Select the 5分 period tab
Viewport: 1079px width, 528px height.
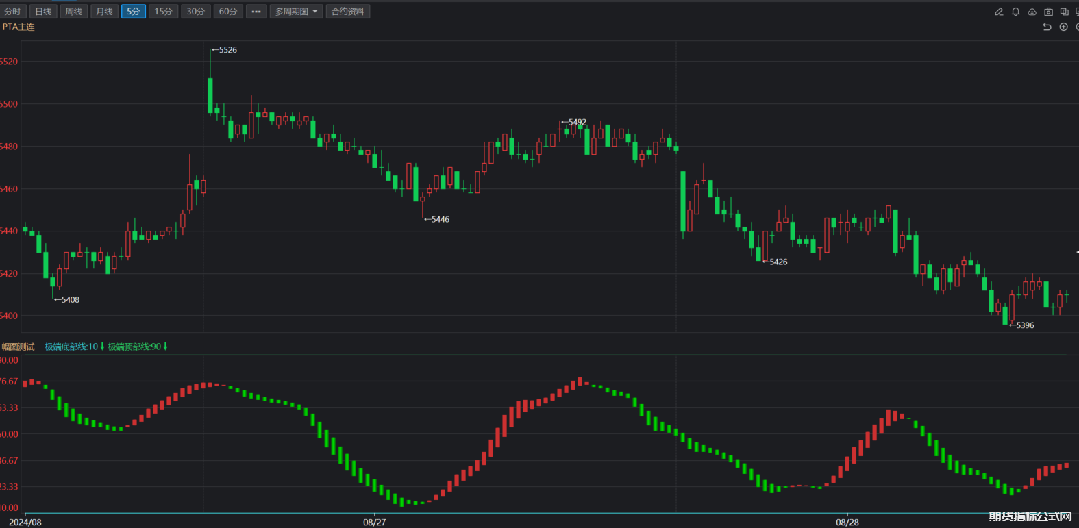click(134, 12)
